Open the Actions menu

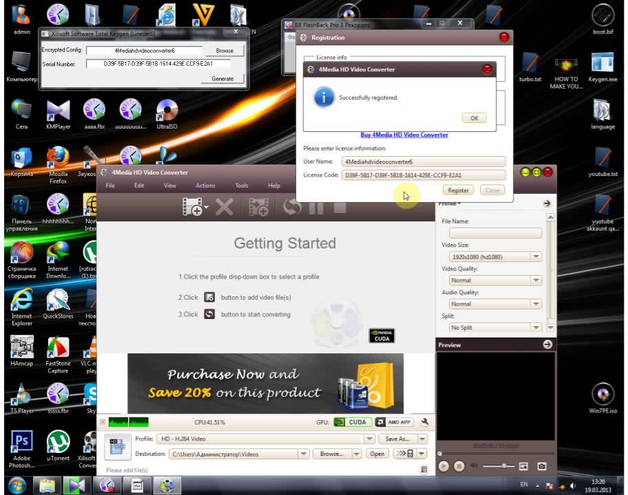pos(205,186)
